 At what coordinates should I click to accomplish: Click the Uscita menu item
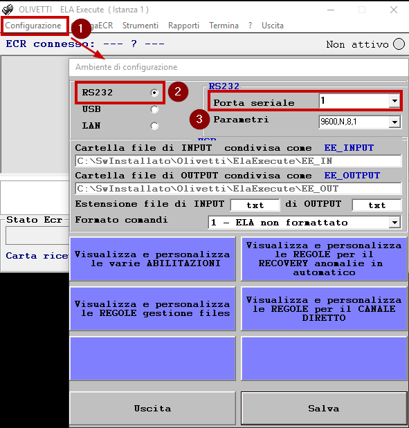(x=273, y=26)
